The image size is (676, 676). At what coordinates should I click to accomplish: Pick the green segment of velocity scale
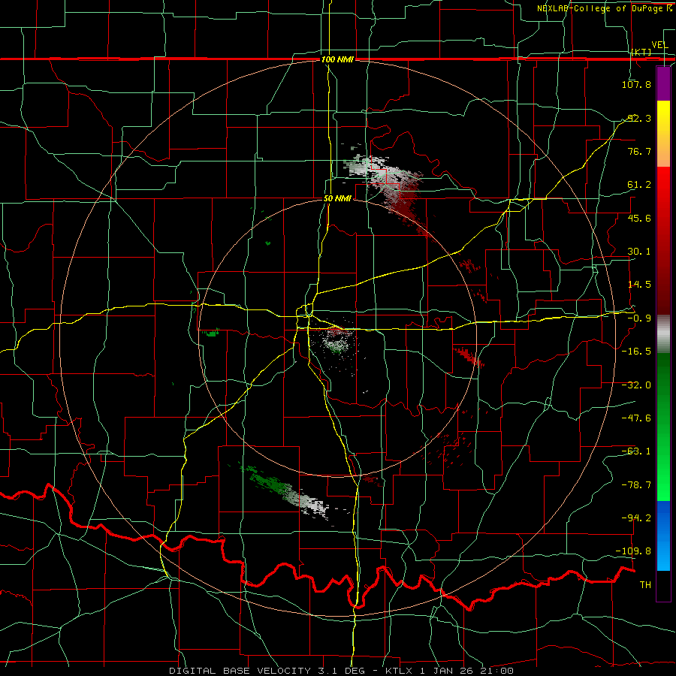click(663, 427)
